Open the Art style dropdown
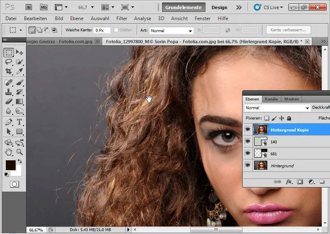This screenshot has height=234, width=330. [x=171, y=31]
